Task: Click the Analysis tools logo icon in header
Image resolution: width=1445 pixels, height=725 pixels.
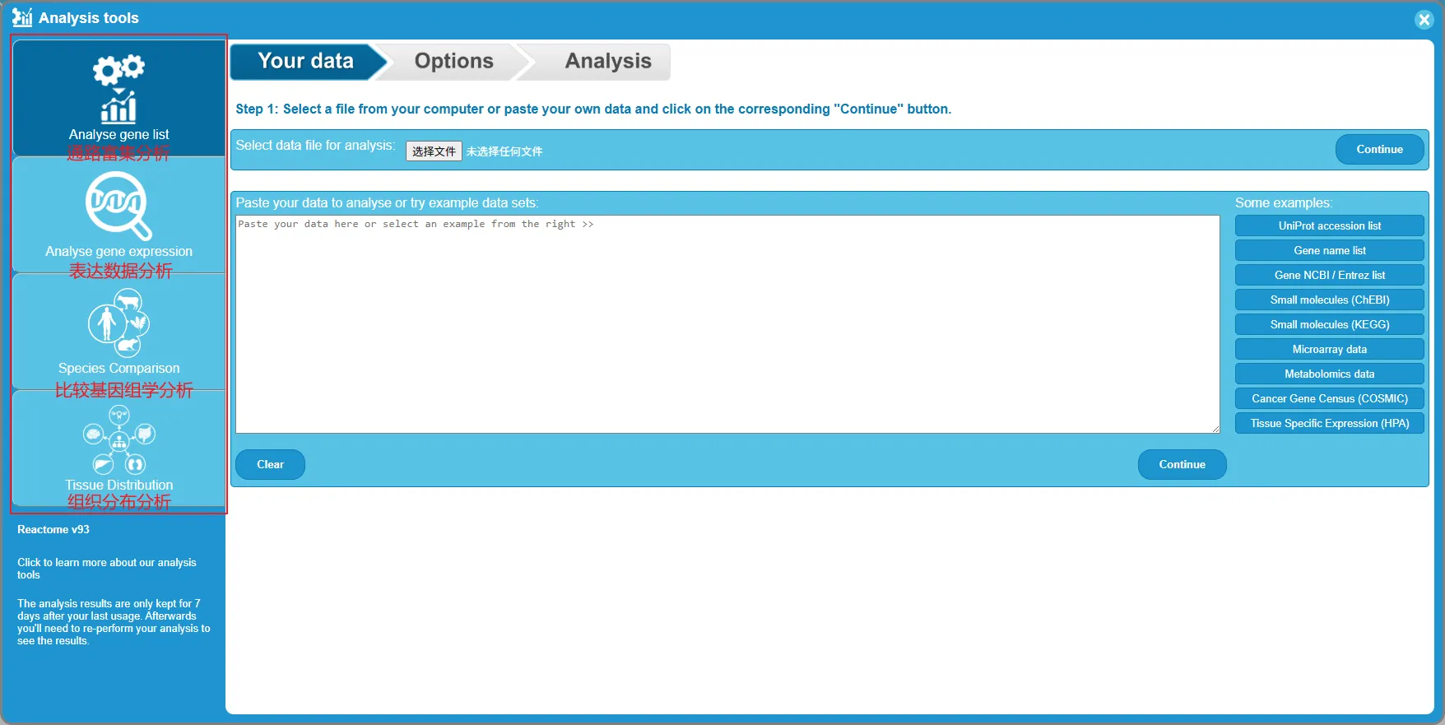Action: click(x=22, y=17)
